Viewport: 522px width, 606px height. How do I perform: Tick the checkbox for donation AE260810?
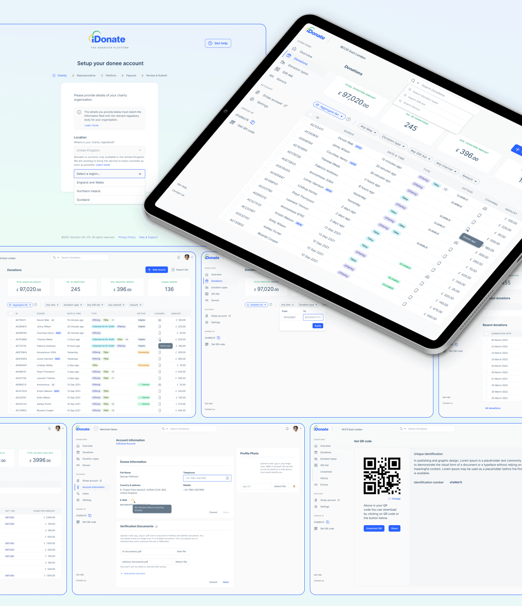11,327
